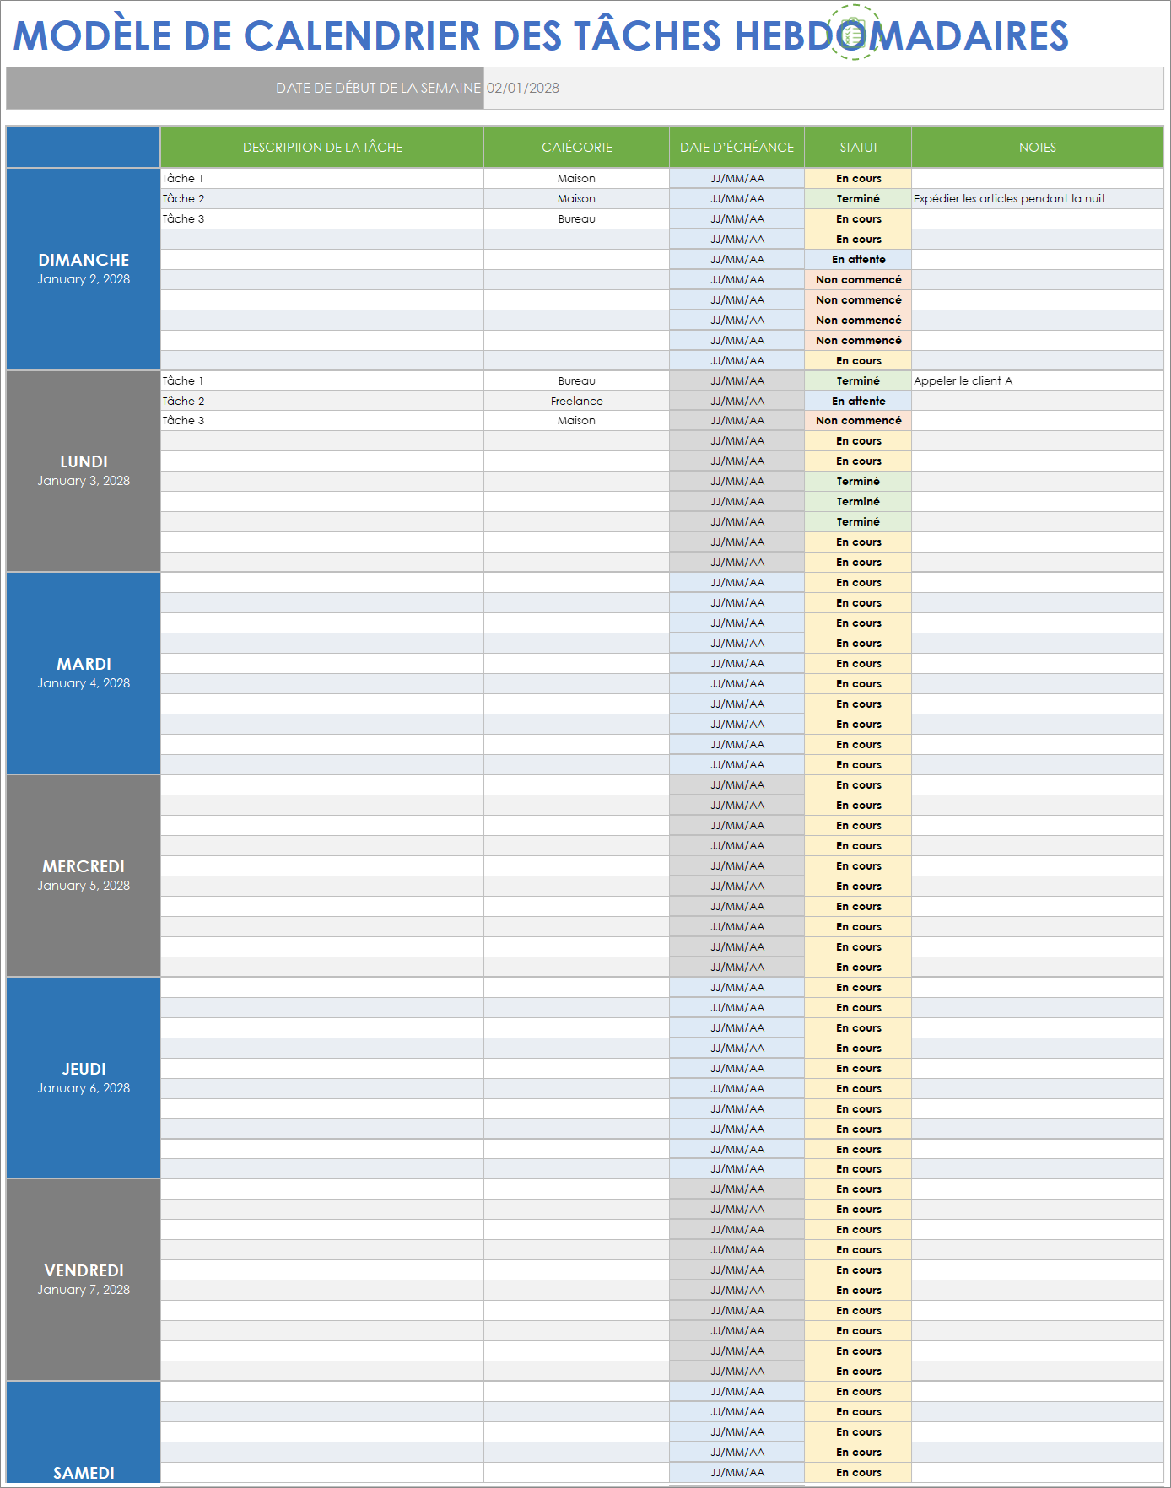Image resolution: width=1171 pixels, height=1488 pixels.
Task: Select JJ/MM/AA due date of LUNDI Tâche 1
Action: tap(737, 380)
